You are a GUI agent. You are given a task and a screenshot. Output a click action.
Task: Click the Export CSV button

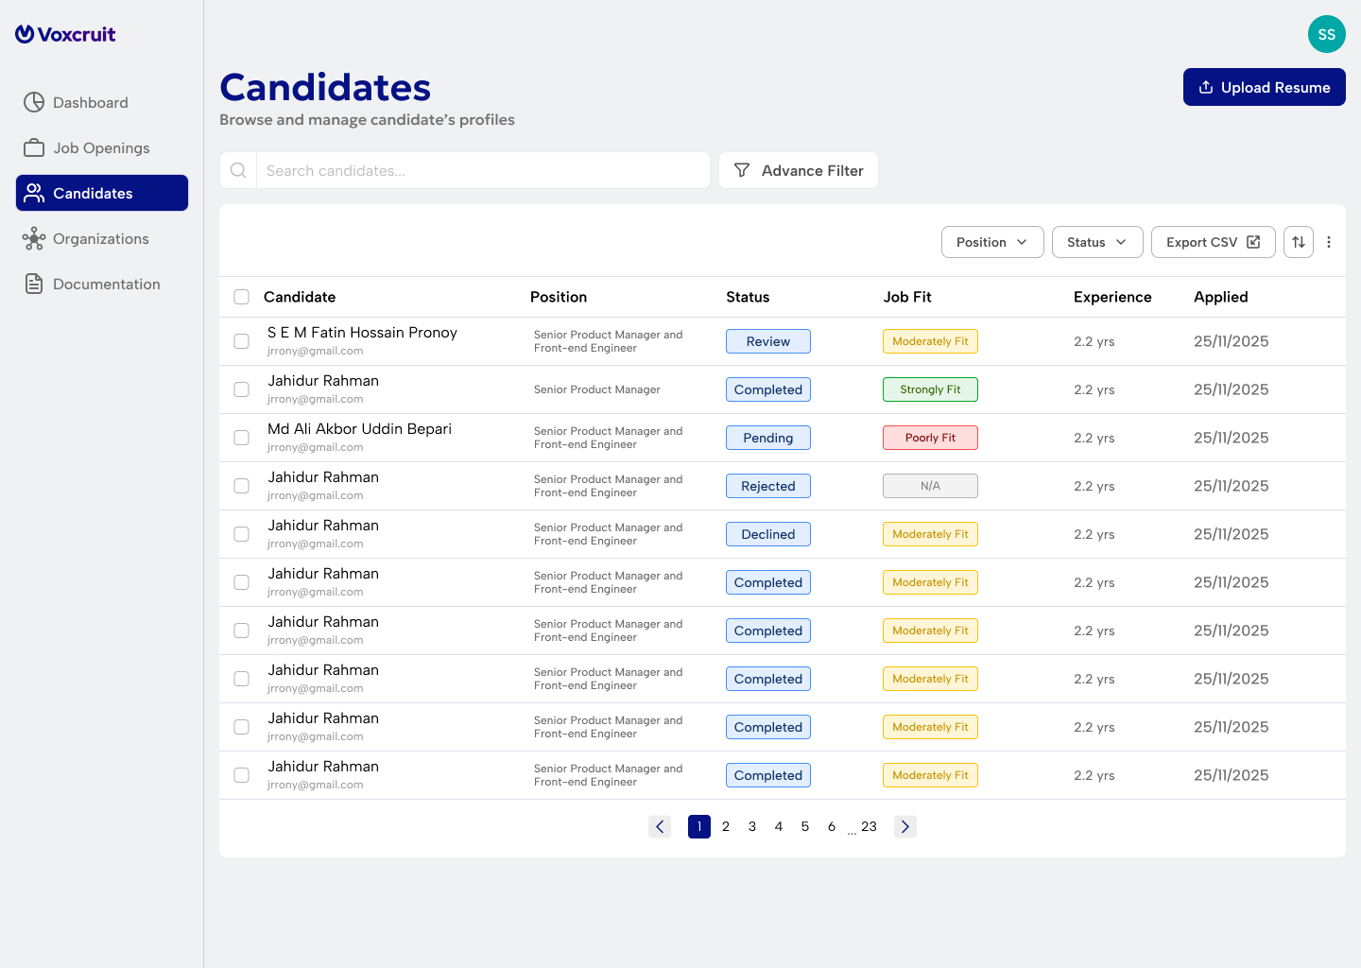coord(1214,242)
